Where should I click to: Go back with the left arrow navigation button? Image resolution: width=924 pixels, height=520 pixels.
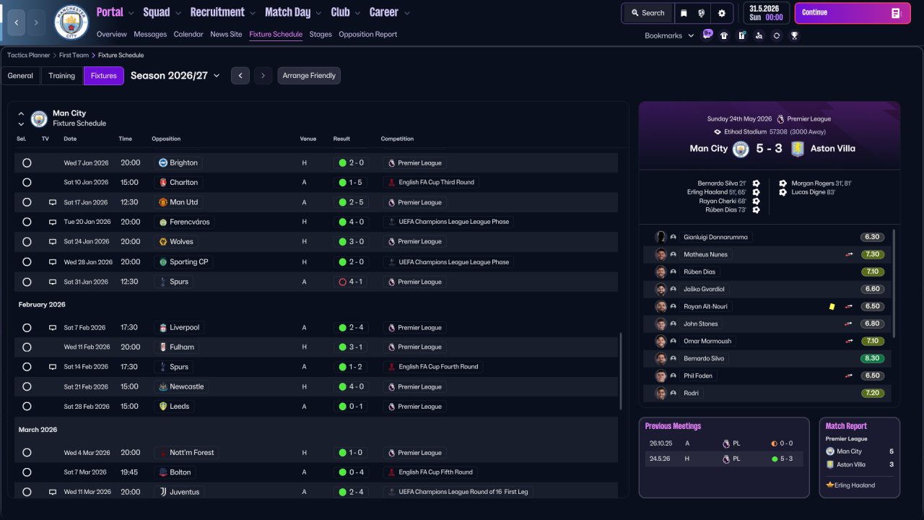click(17, 22)
